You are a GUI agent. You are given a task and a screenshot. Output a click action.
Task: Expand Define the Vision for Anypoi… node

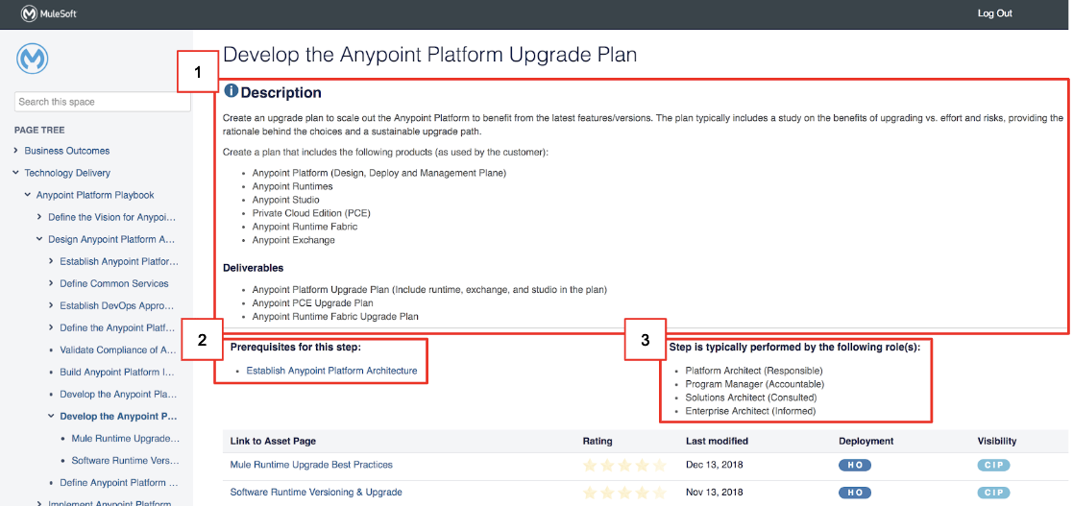point(39,217)
